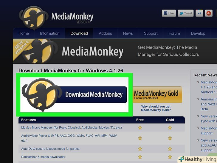Click the StumbleUpon share icon
The image size is (217, 163).
coord(209,13)
